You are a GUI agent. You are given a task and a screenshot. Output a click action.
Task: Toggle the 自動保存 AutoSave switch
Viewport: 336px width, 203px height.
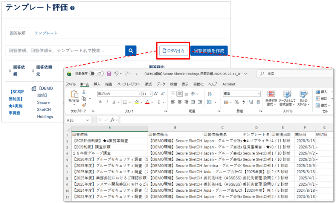[96, 73]
